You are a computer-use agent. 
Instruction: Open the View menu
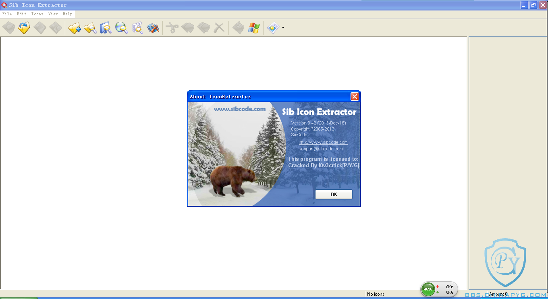pos(53,14)
